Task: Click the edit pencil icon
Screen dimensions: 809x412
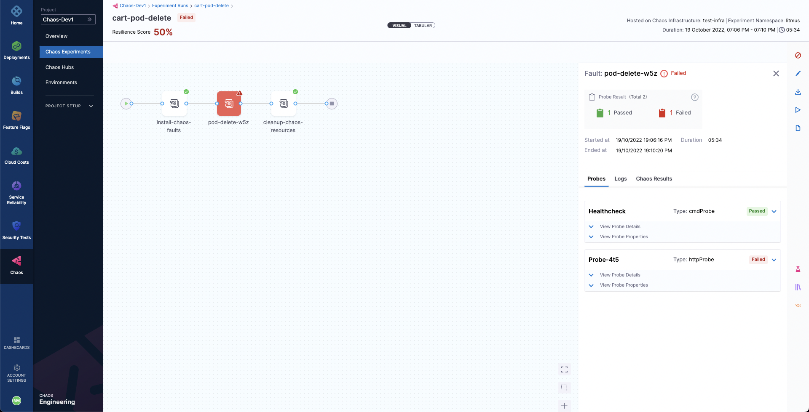Action: tap(798, 74)
